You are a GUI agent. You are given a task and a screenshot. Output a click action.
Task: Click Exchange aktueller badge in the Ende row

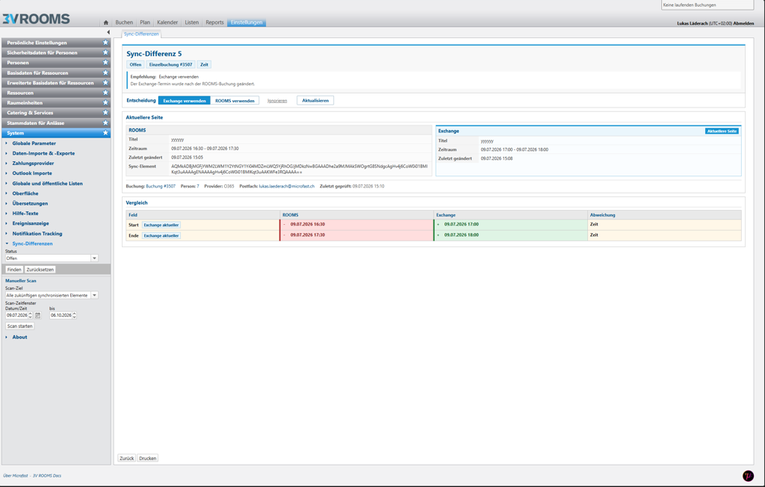coord(161,236)
